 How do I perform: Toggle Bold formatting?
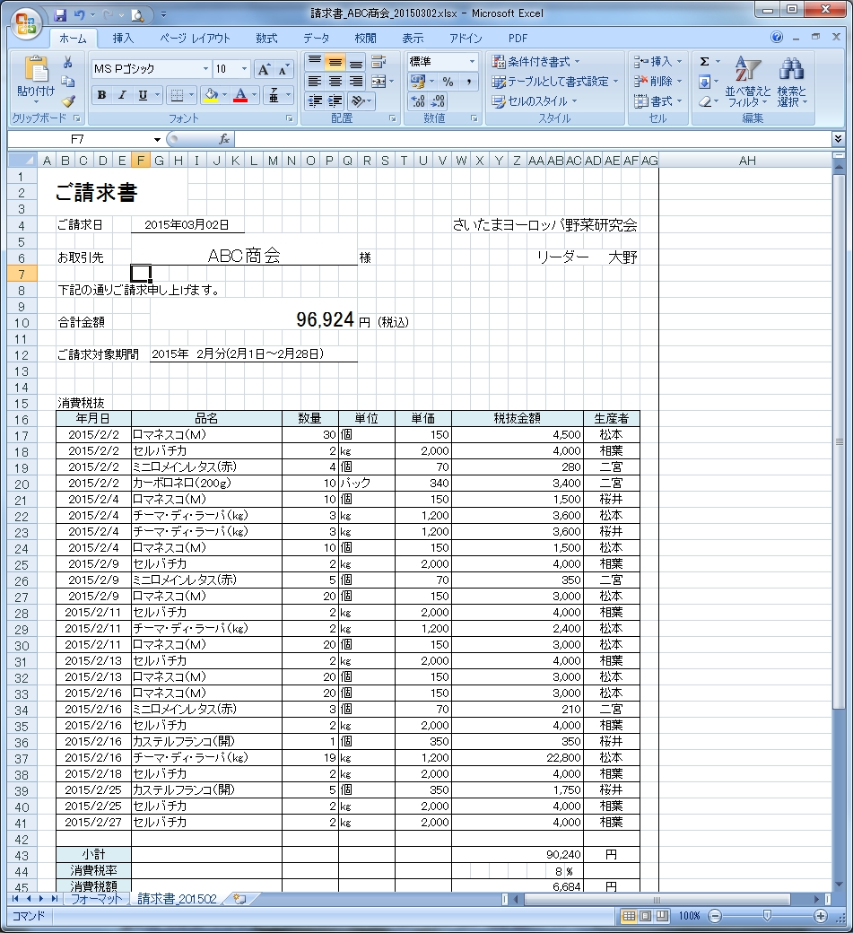click(101, 95)
